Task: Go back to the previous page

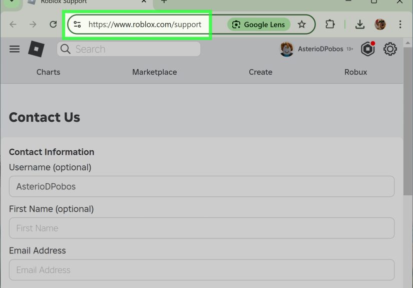Action: [x=13, y=25]
